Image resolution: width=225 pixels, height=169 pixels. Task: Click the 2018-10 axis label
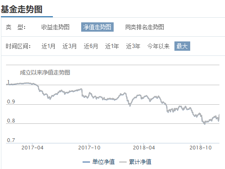click(x=200, y=148)
